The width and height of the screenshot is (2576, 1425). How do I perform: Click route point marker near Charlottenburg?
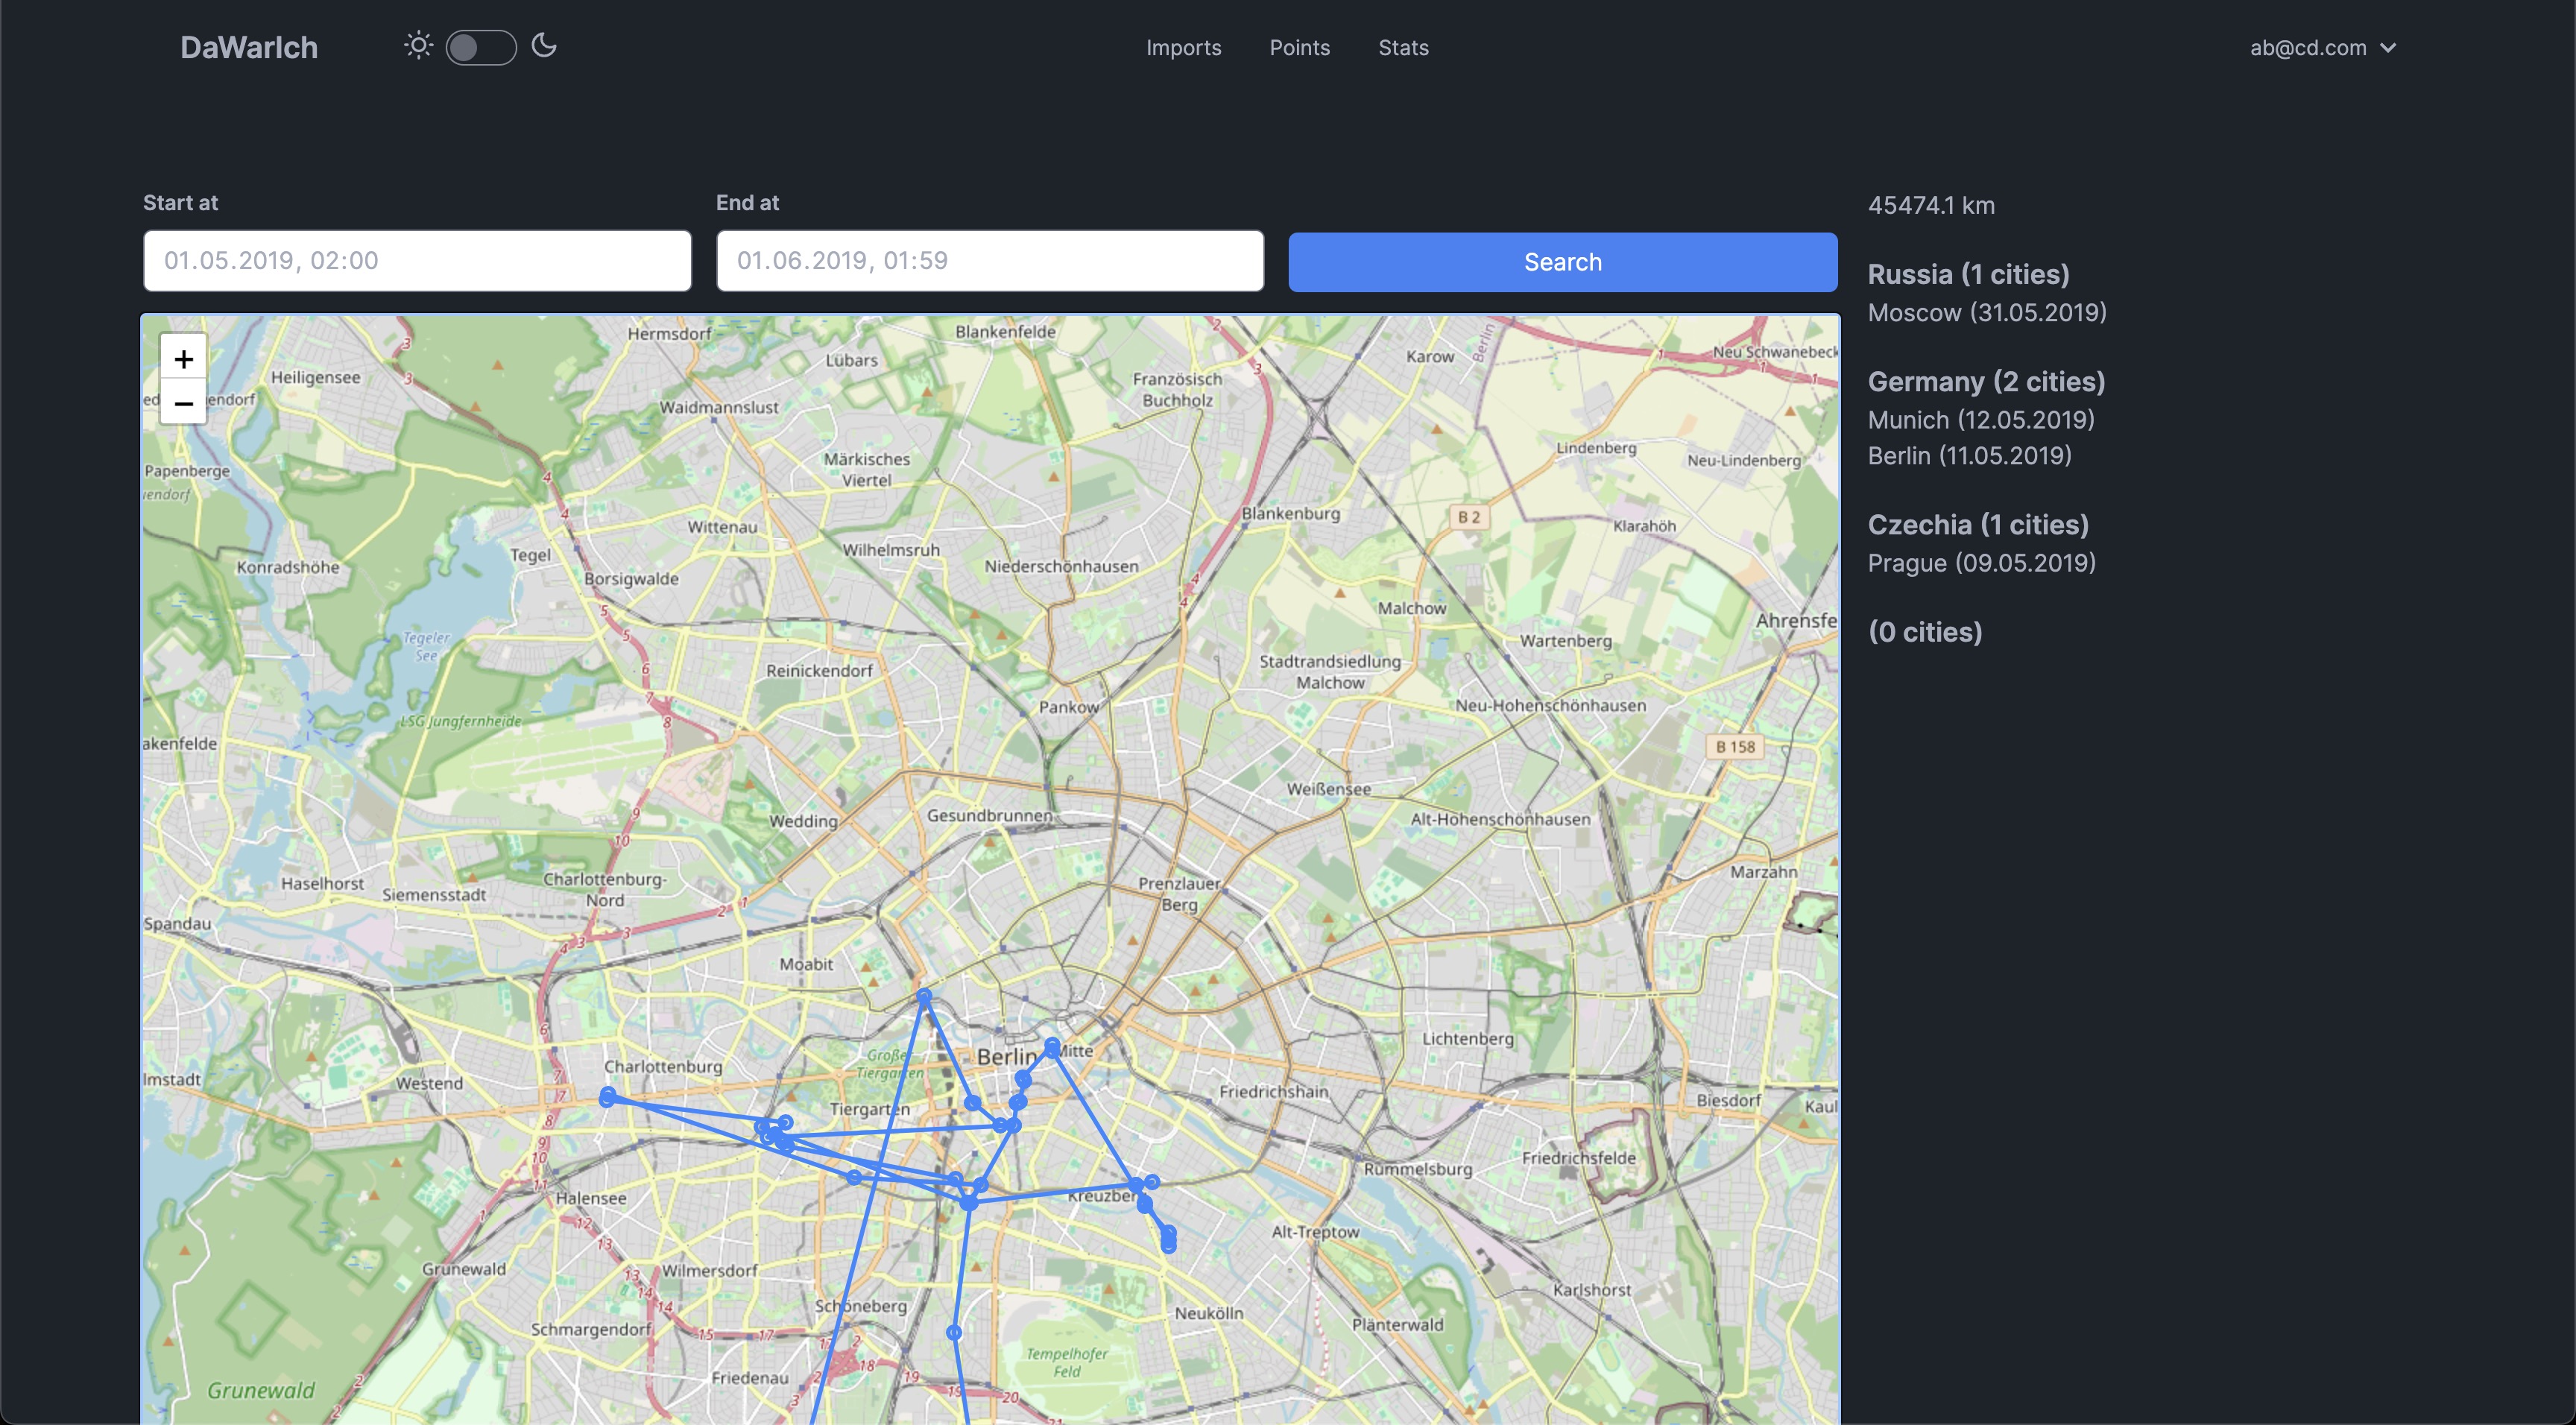(607, 1098)
